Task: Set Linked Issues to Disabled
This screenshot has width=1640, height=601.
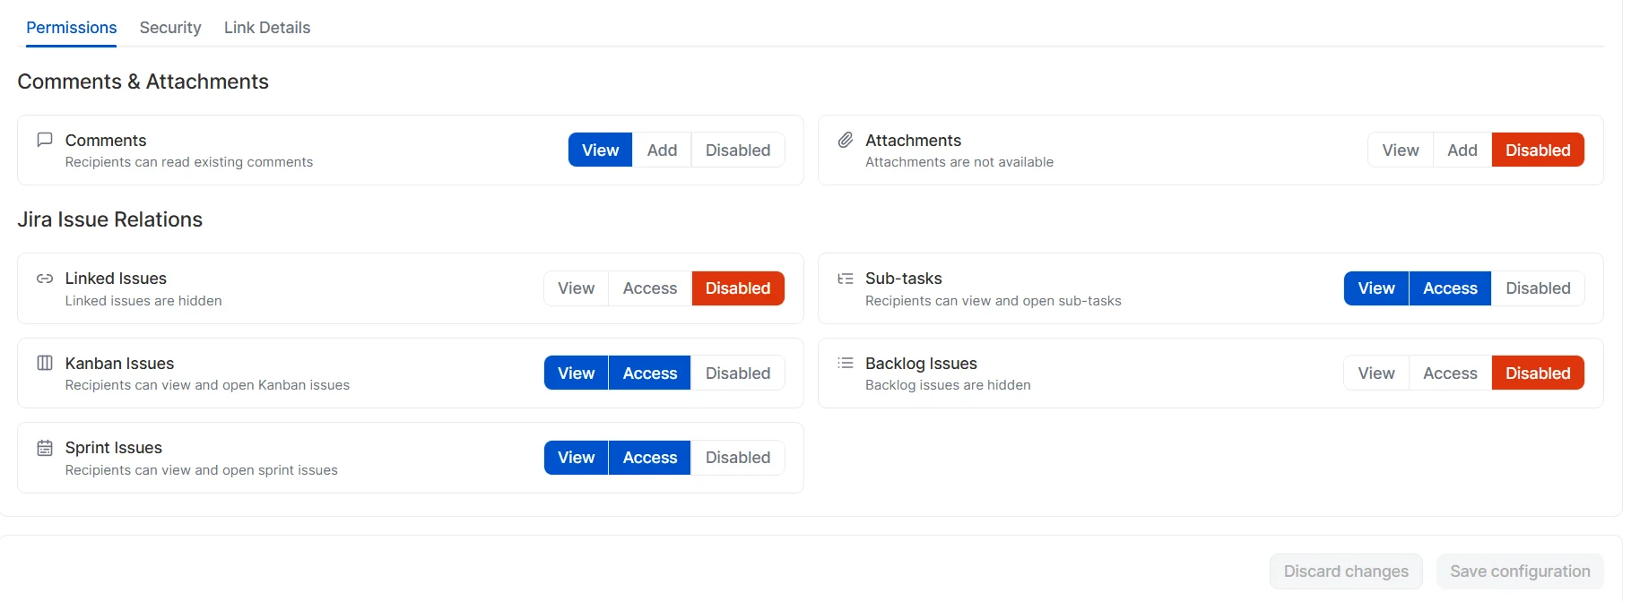Action: click(738, 288)
